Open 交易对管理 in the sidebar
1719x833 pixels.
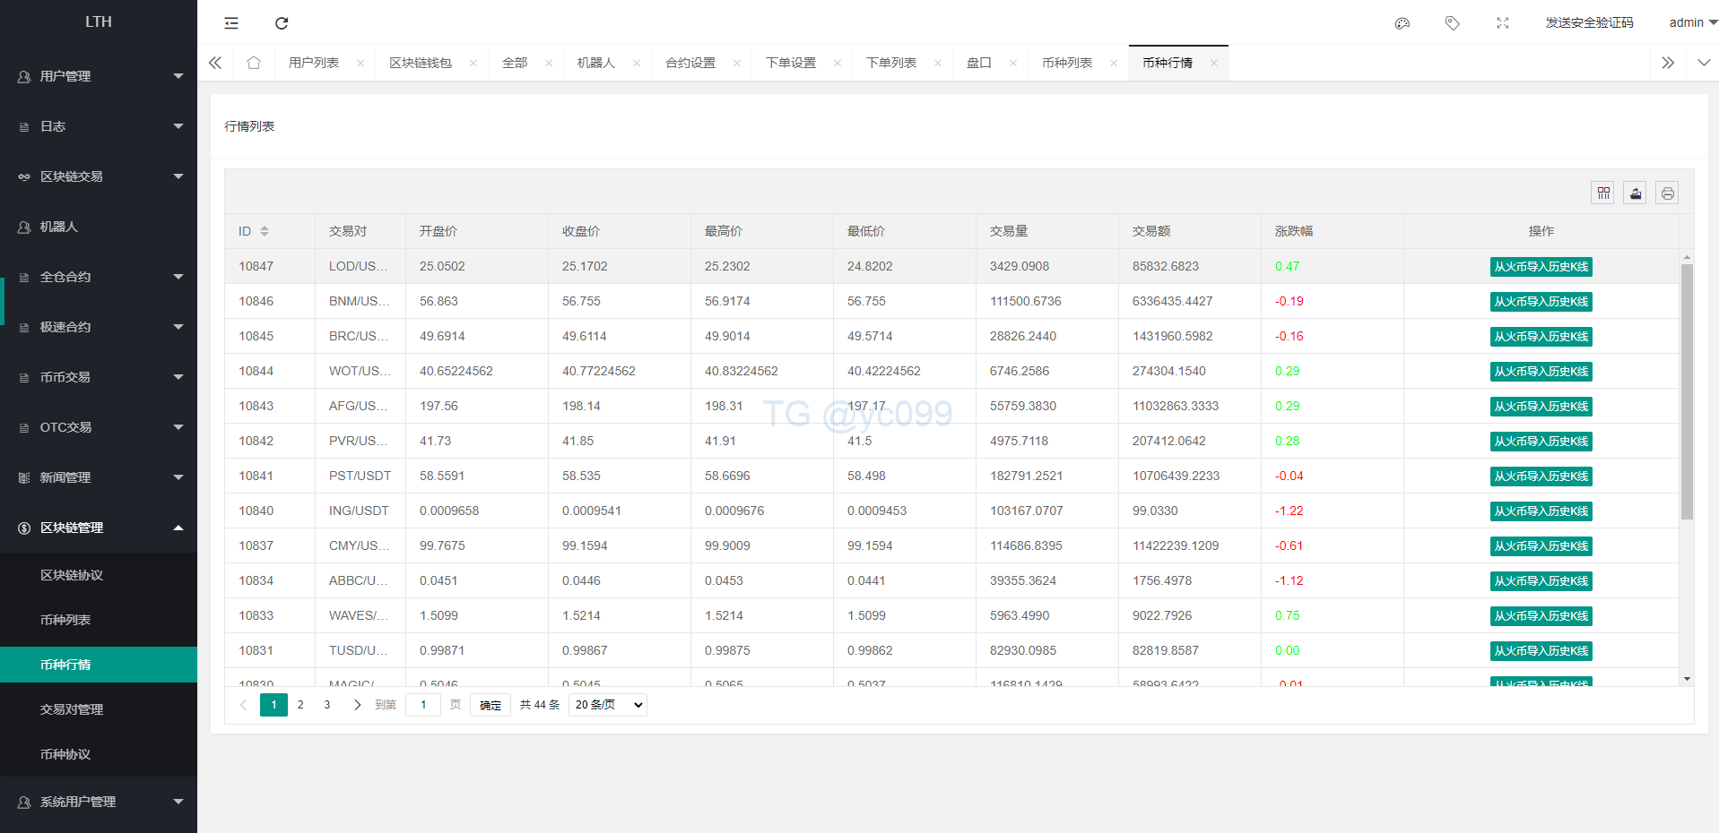(x=72, y=709)
